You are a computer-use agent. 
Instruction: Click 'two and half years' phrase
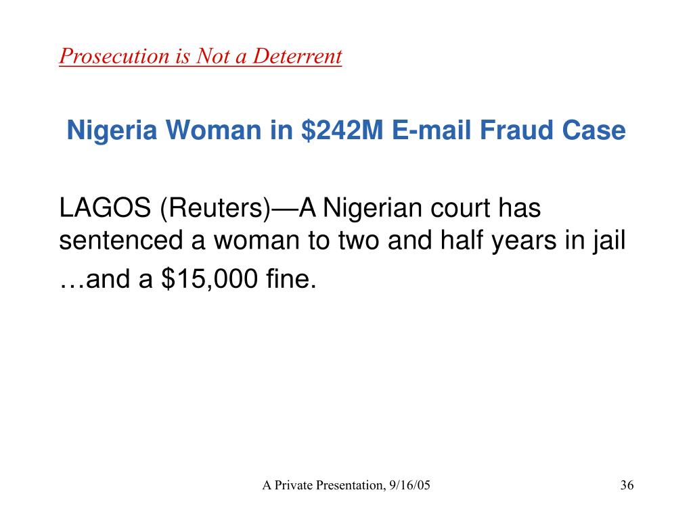pyautogui.click(x=448, y=241)
